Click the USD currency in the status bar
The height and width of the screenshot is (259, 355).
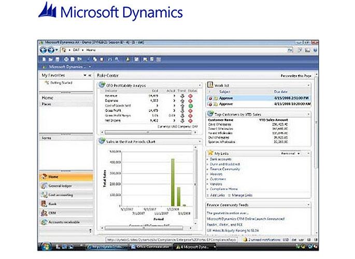point(286,239)
